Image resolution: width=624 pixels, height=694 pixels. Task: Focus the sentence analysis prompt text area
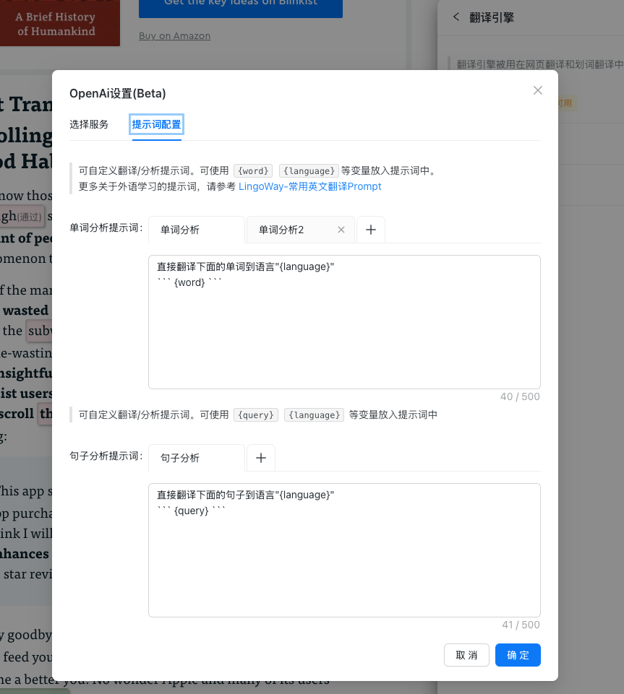pyautogui.click(x=344, y=550)
